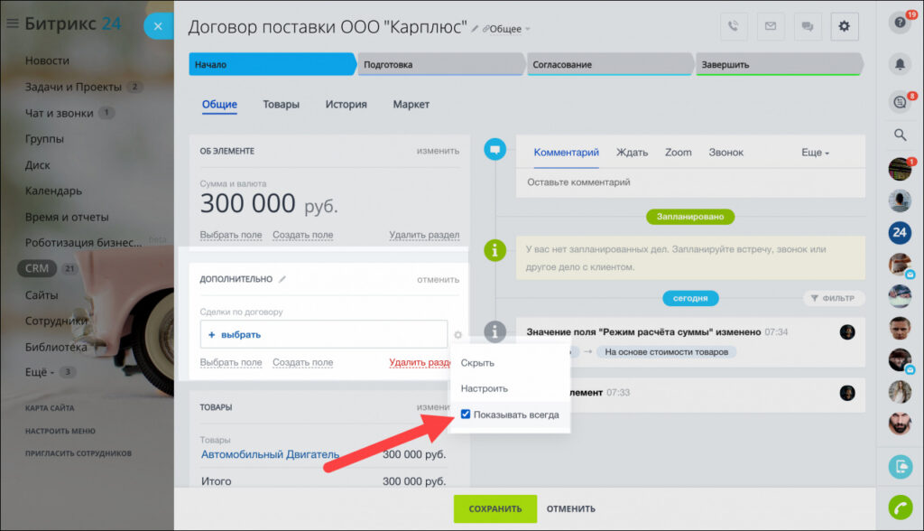Click pencil icon next to Дополнительно title
924x531 pixels.
click(x=282, y=280)
